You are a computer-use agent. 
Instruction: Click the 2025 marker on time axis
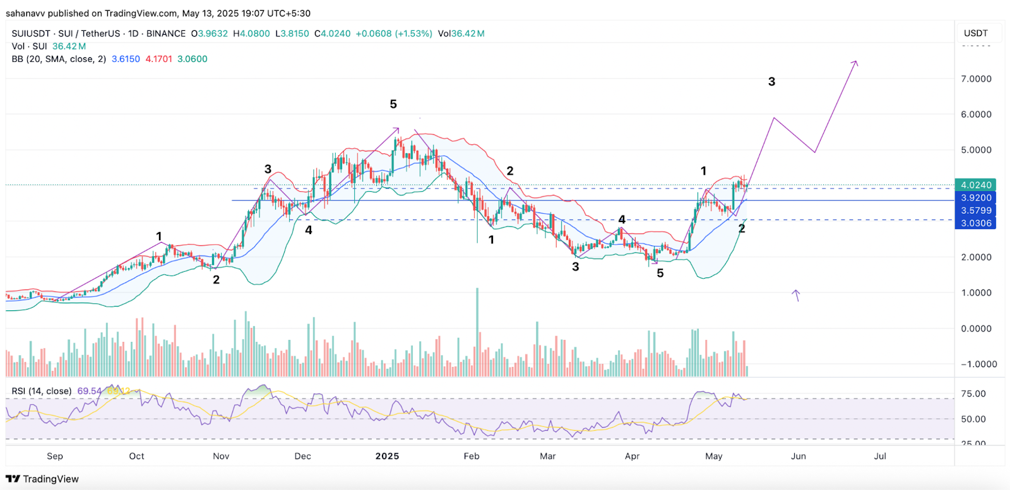(387, 456)
